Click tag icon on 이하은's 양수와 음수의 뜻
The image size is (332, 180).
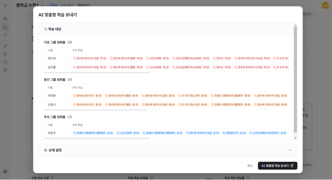75,95
